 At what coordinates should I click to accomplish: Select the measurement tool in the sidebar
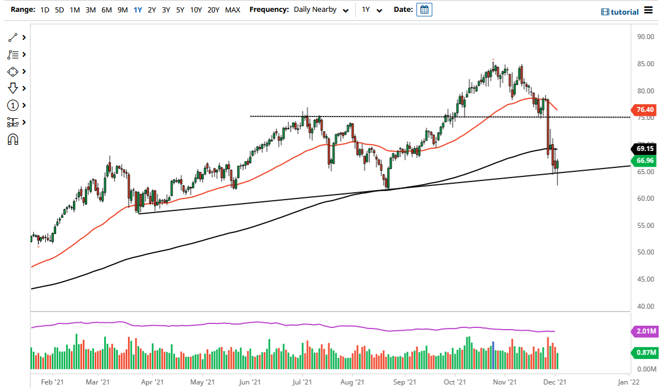click(12, 122)
